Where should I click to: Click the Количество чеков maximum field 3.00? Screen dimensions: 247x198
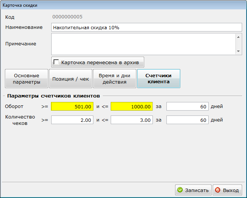click(132, 120)
